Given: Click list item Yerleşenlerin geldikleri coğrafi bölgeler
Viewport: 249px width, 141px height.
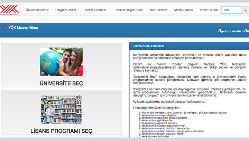Looking at the screenshot, I should [x=164, y=118].
